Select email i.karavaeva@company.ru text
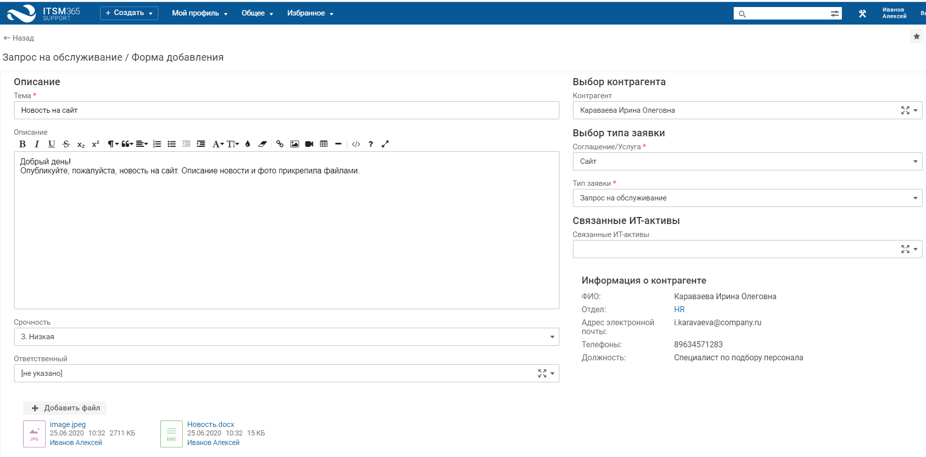The height and width of the screenshot is (457, 926). (718, 323)
